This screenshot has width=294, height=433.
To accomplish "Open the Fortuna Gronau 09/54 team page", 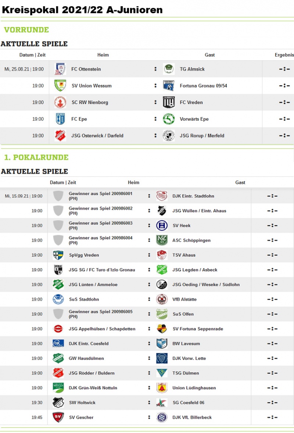I will tap(204, 86).
